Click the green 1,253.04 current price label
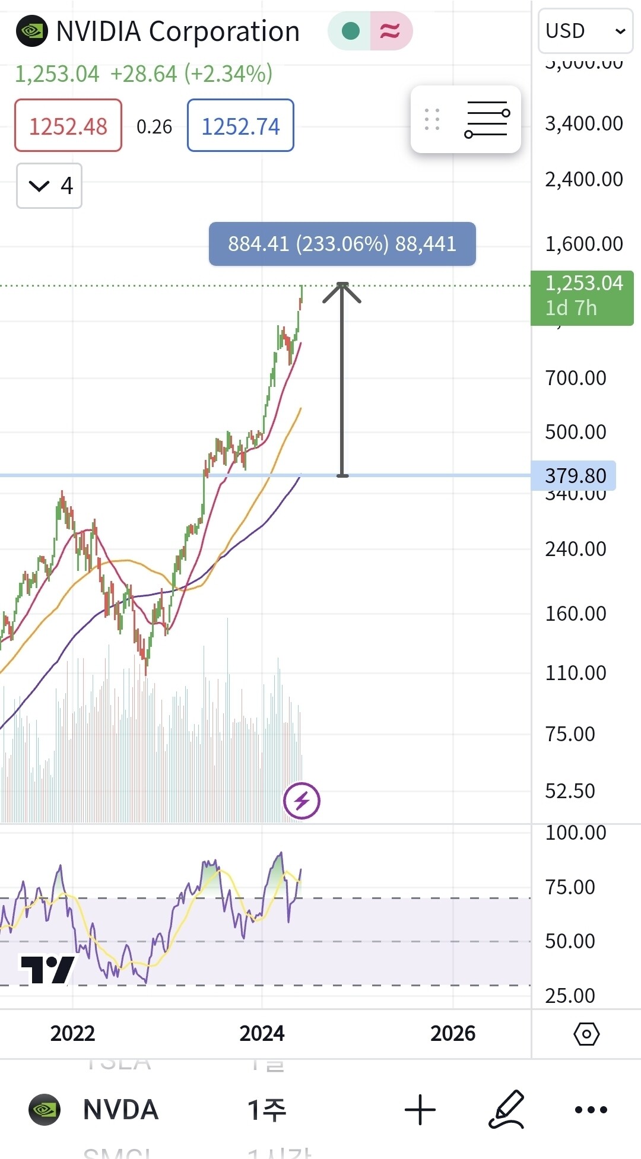641x1159 pixels. tap(582, 296)
